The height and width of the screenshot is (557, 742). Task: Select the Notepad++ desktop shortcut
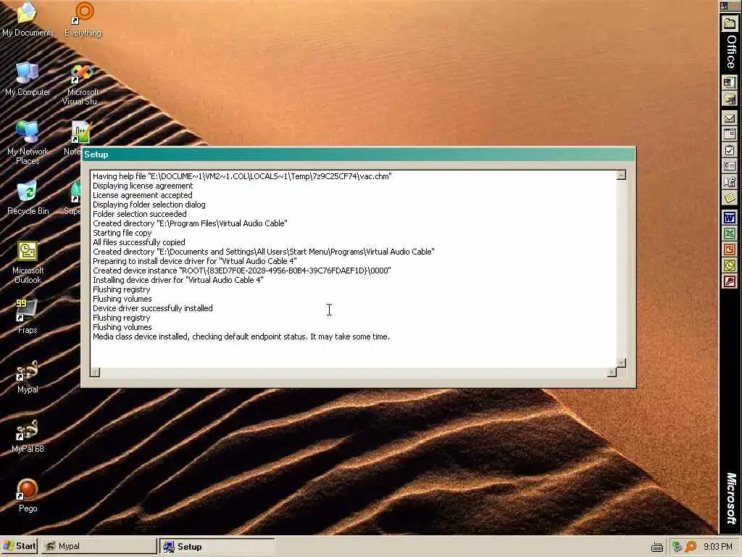pyautogui.click(x=73, y=138)
